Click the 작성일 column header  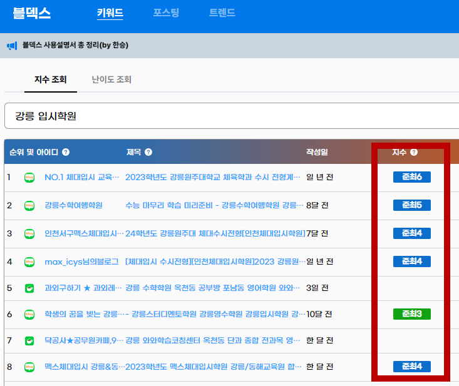tap(317, 152)
